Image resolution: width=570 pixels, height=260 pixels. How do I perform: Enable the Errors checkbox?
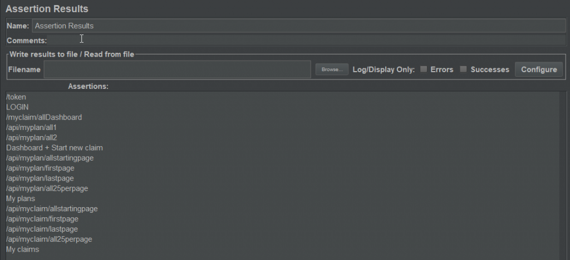click(x=424, y=69)
